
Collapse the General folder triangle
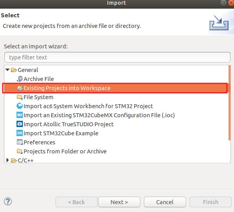click(x=7, y=70)
